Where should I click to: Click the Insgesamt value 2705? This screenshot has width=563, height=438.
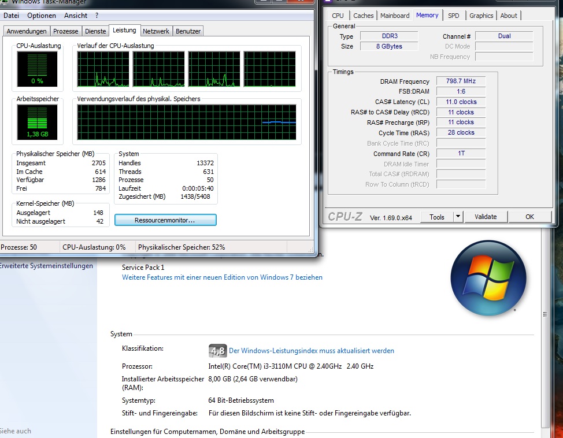click(x=99, y=163)
